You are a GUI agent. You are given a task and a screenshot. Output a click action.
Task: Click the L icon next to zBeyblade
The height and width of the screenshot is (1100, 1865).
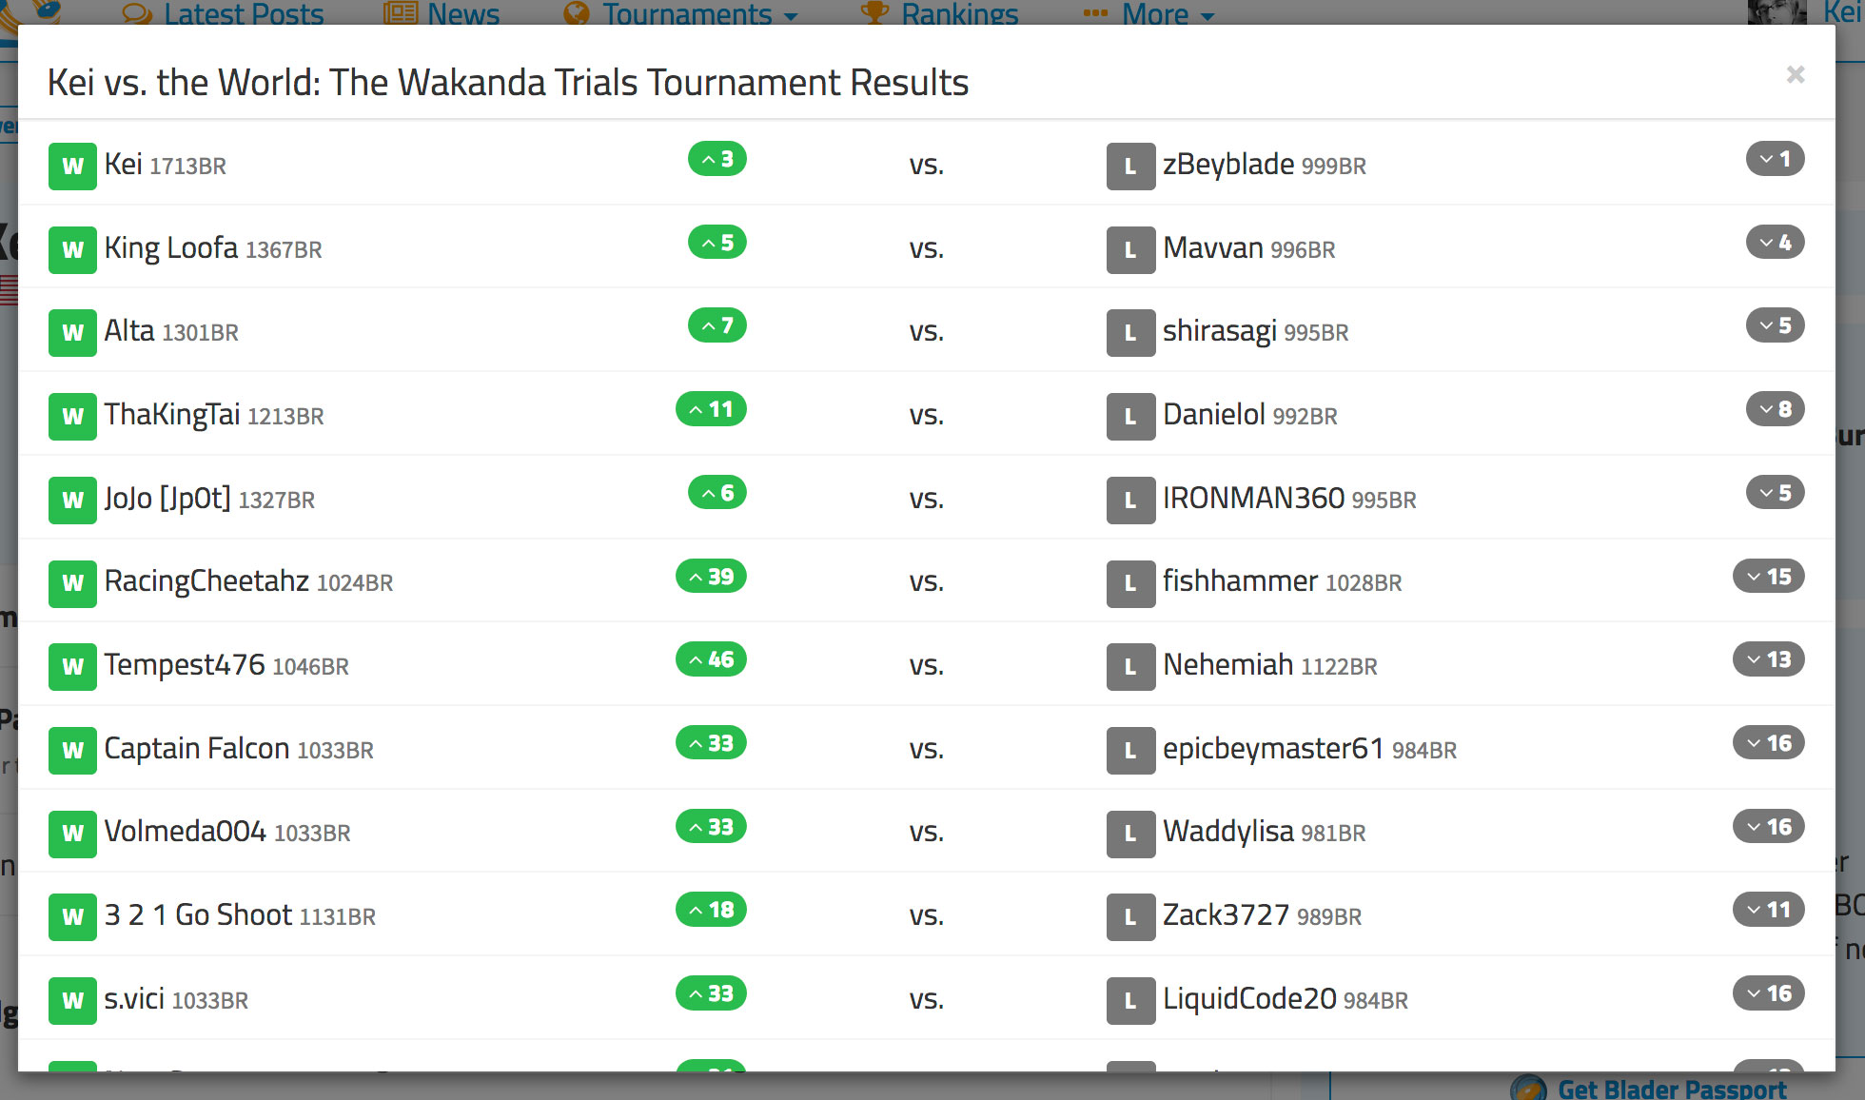pyautogui.click(x=1130, y=164)
